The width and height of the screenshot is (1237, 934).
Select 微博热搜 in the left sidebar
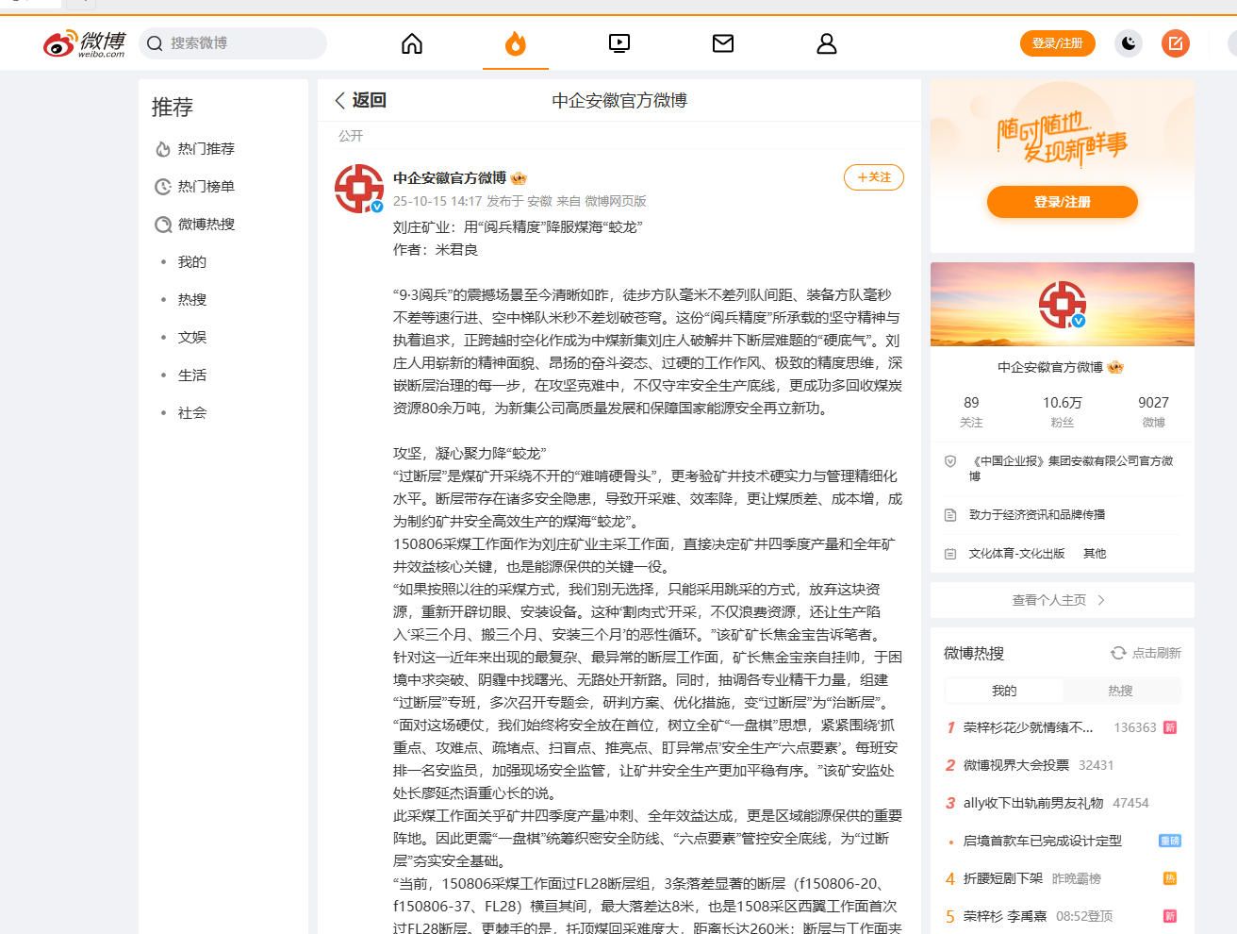point(206,225)
